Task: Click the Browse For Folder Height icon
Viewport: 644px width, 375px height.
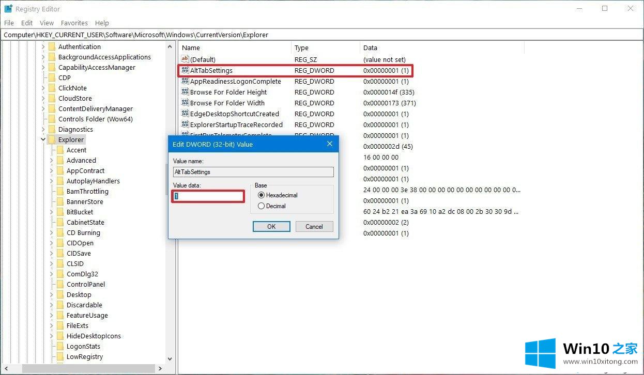Action: (185, 92)
